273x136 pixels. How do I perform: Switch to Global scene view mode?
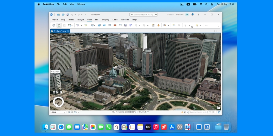coord(54,25)
